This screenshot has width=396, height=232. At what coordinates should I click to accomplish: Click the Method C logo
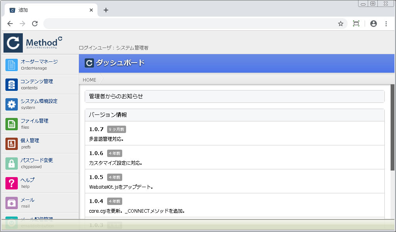coord(33,43)
